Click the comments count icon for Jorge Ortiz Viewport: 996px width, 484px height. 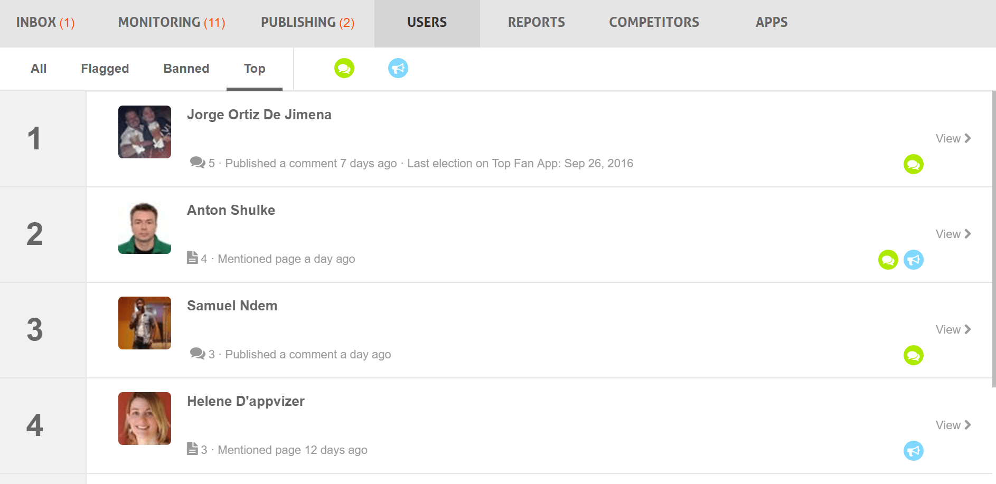198,163
